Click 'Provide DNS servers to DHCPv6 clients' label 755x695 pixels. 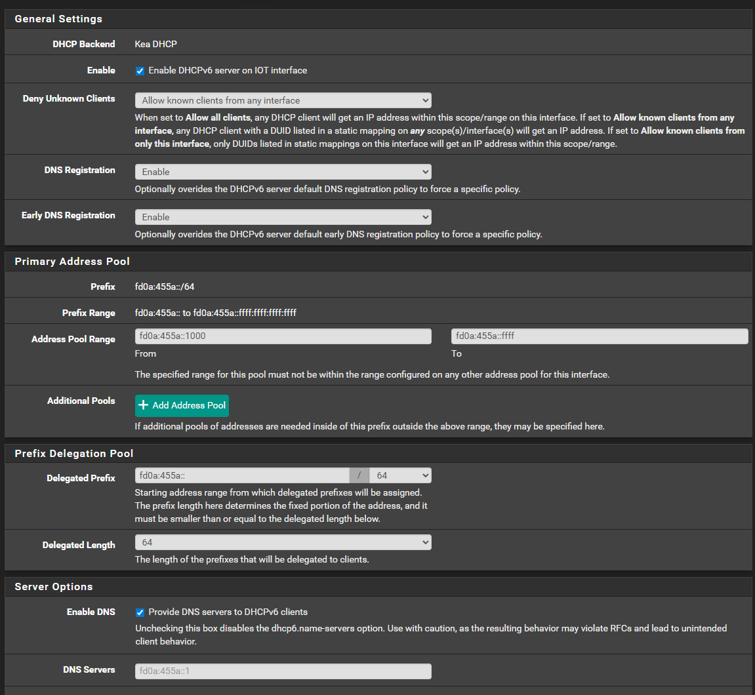click(228, 612)
